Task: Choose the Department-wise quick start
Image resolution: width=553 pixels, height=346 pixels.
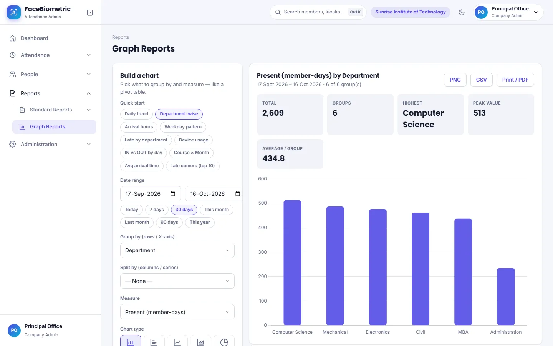Action: point(179,114)
